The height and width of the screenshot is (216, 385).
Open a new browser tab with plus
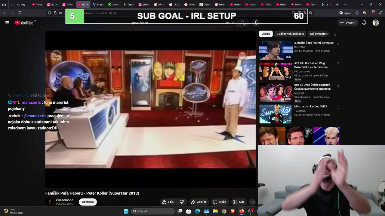point(337,4)
